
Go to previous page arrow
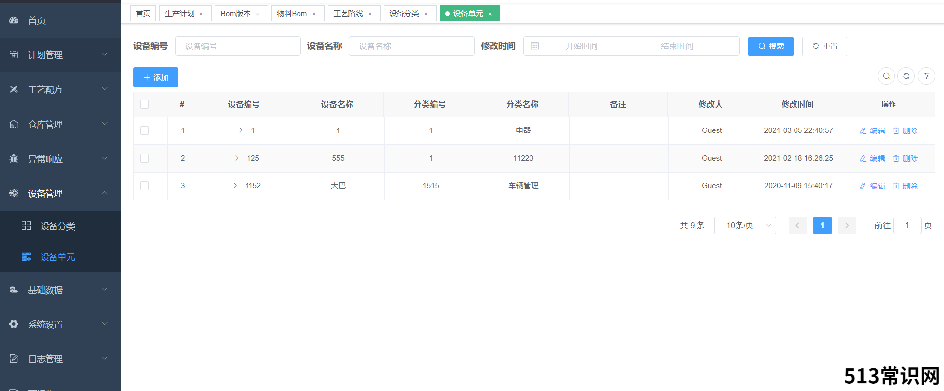click(x=797, y=225)
